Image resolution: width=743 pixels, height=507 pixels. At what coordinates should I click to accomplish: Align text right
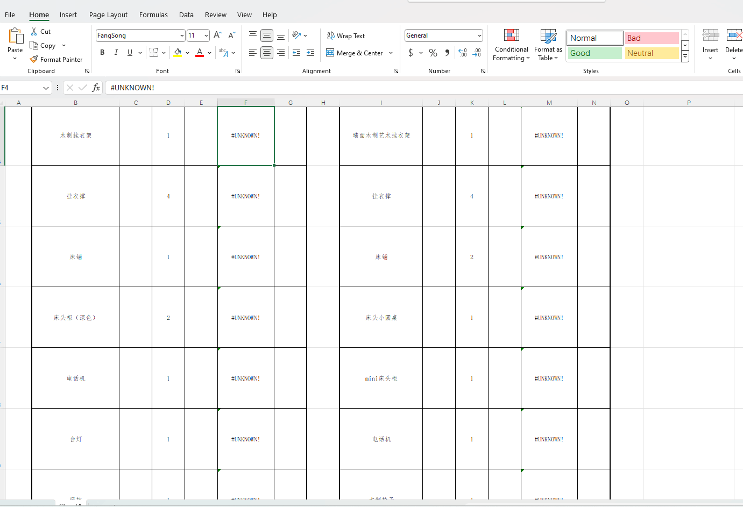(281, 53)
